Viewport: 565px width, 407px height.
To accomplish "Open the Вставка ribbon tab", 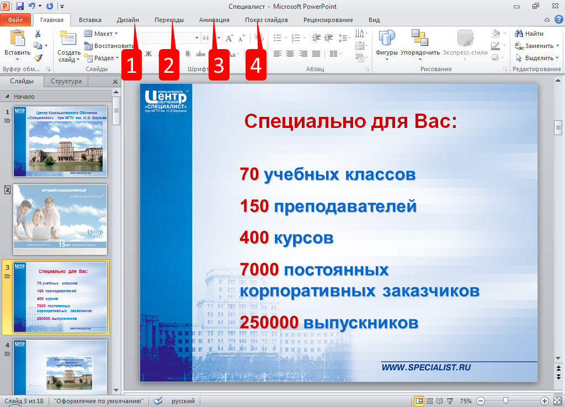I will click(90, 20).
